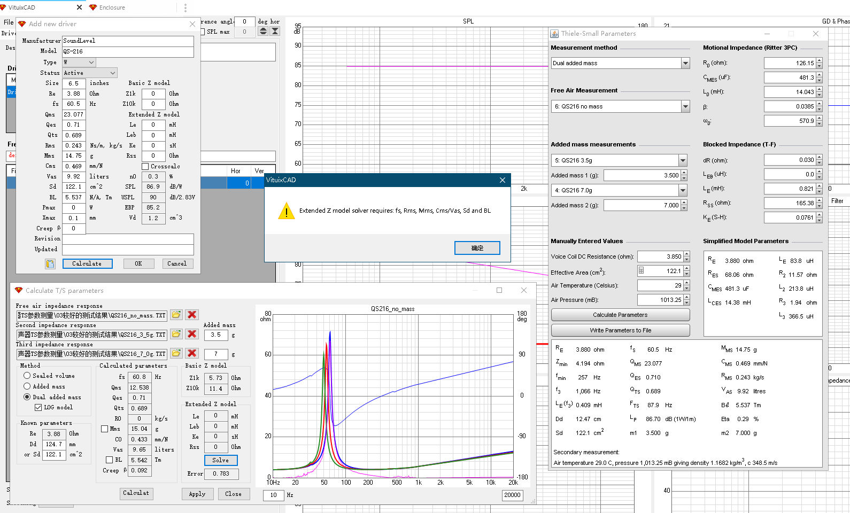Viewport: 850px width, 513px height.
Task: Decrease the Voice Coil DC Resistance stepper
Action: click(687, 259)
